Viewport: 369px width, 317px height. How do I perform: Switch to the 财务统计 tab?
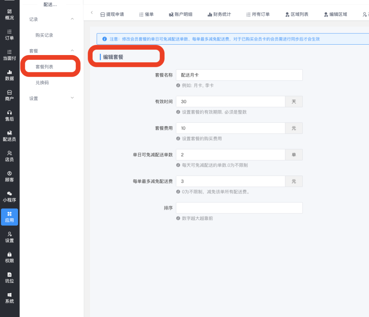pos(219,14)
